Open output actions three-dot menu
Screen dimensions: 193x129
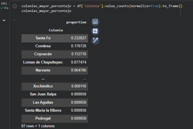coord(15,20)
